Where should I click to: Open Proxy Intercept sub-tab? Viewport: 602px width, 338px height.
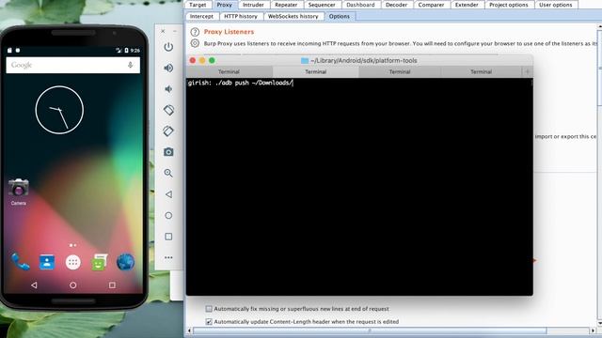[201, 16]
